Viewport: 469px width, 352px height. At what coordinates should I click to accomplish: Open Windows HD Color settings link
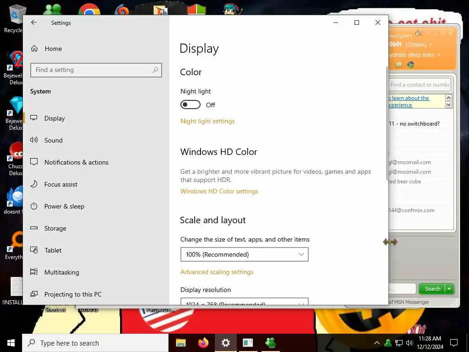[219, 191]
